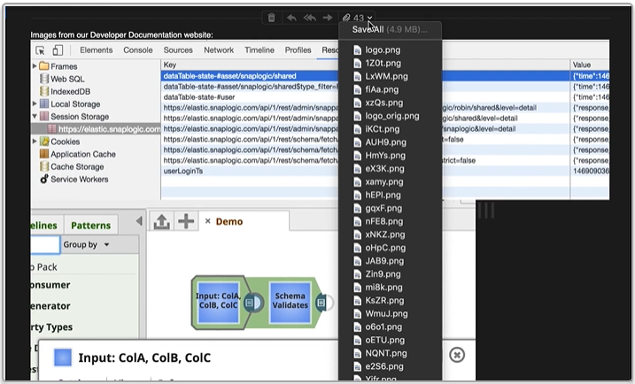635x384 pixels.
Task: Open the attachments dropdown chevron
Action: pyautogui.click(x=370, y=18)
